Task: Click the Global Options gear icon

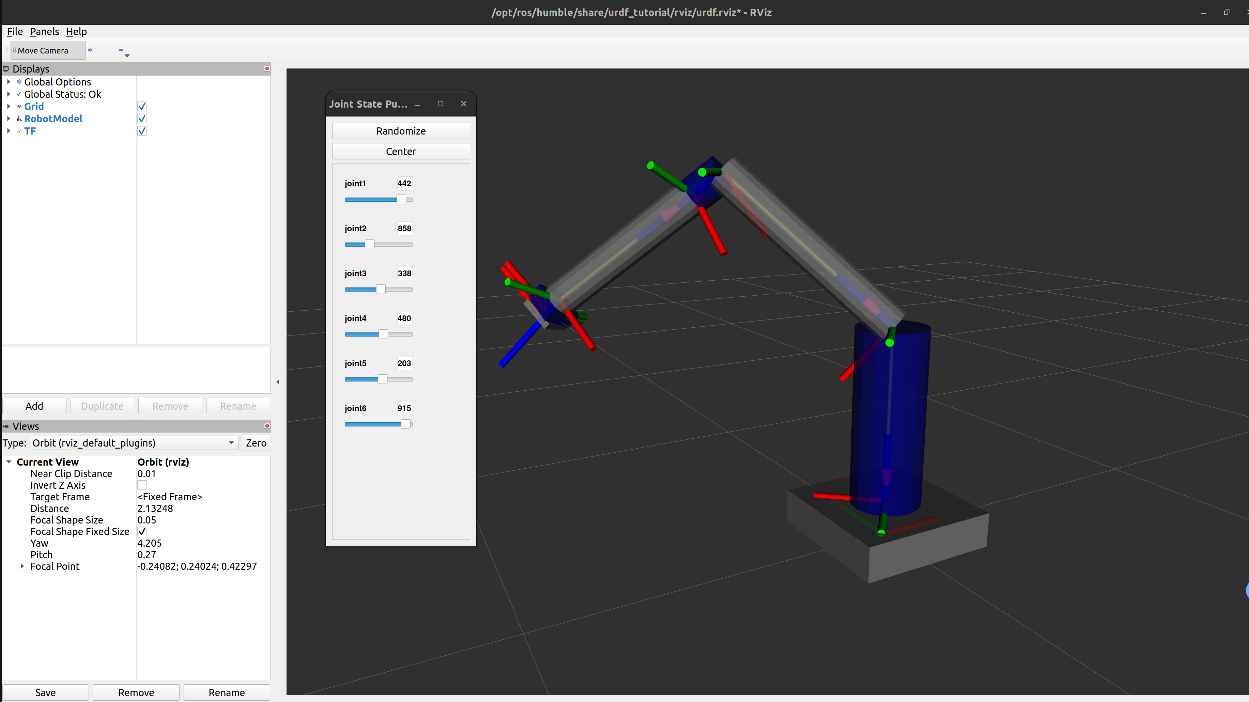Action: coord(19,81)
